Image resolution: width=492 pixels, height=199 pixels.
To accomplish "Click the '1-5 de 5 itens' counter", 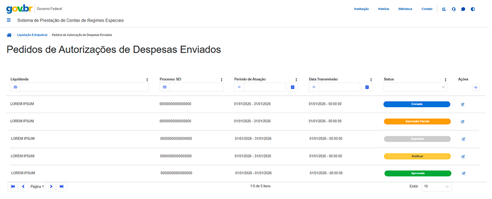I will pyautogui.click(x=260, y=186).
